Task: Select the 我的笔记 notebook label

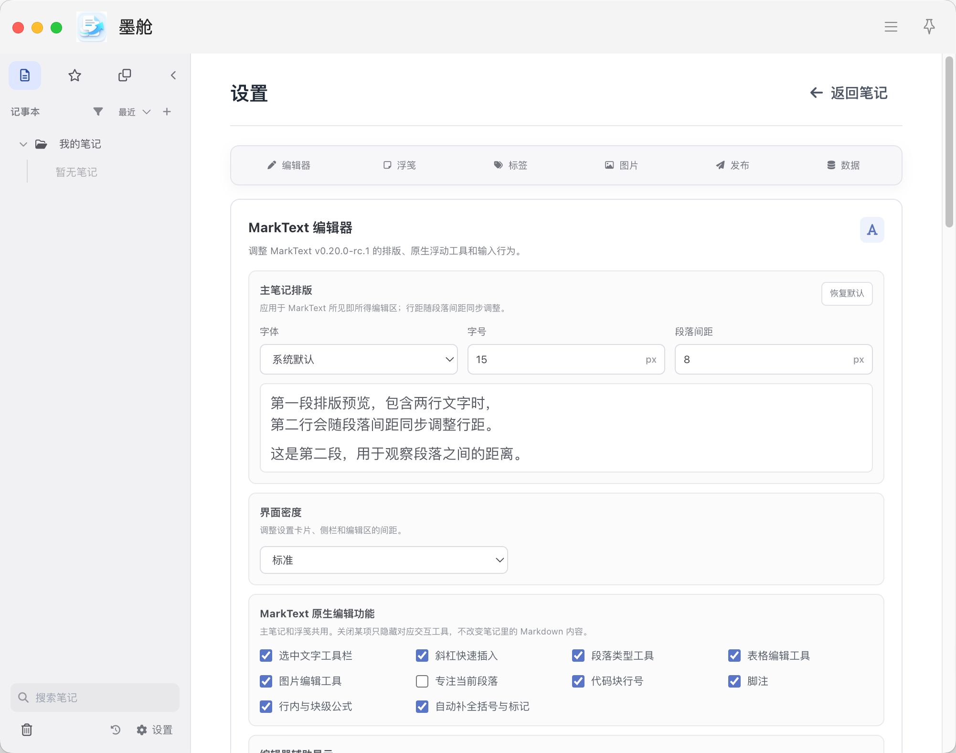Action: tap(80, 144)
